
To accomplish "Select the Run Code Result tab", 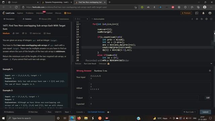I will point(90,64).
